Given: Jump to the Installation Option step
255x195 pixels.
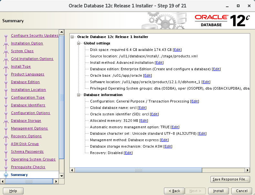Looking at the screenshot, I should point(27,43).
